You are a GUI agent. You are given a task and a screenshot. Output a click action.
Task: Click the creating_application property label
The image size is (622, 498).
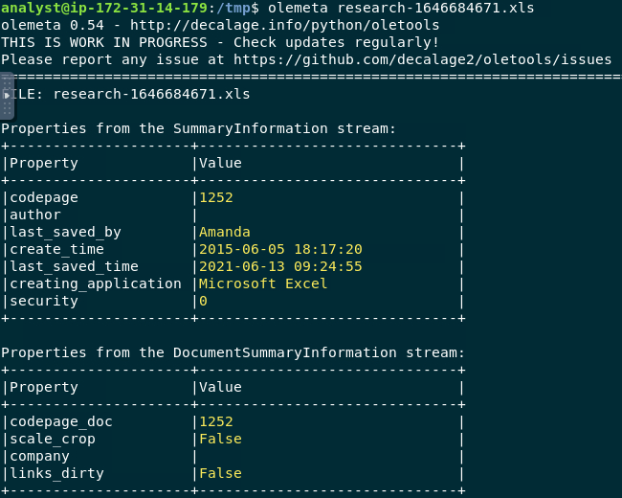[95, 283]
